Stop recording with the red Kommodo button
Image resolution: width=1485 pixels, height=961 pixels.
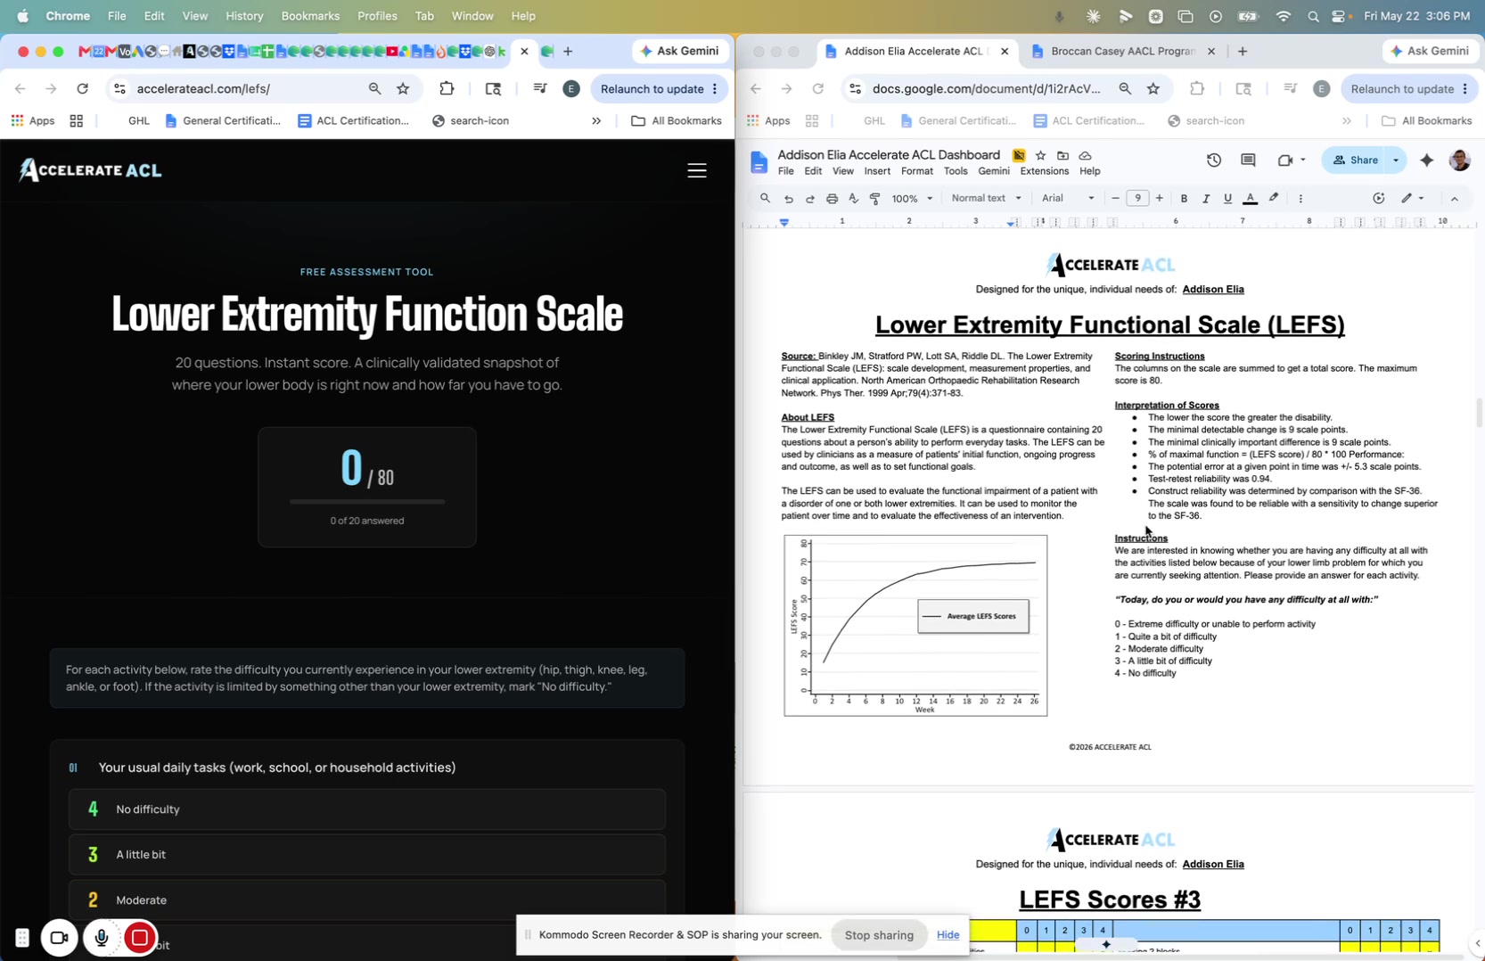[139, 938]
